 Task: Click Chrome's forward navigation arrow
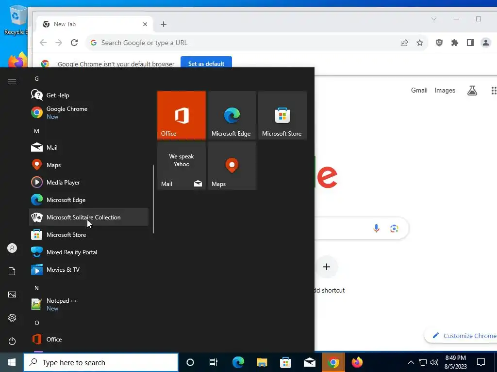click(59, 43)
